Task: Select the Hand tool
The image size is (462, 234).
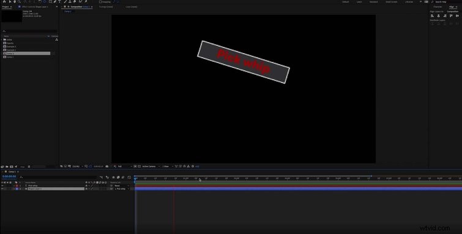Action: point(15,2)
